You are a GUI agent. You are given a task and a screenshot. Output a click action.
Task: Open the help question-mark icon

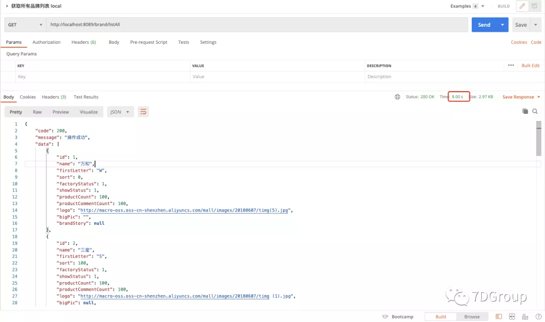538,316
